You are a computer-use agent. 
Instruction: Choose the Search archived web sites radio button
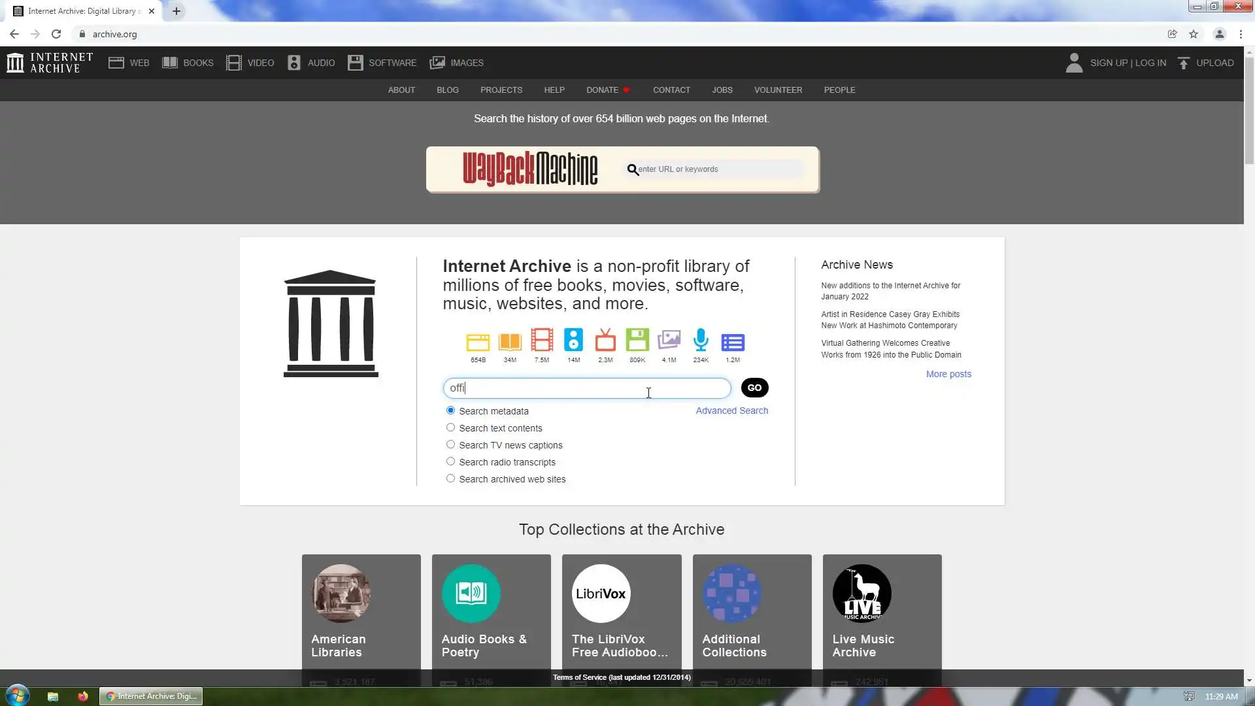(x=450, y=479)
